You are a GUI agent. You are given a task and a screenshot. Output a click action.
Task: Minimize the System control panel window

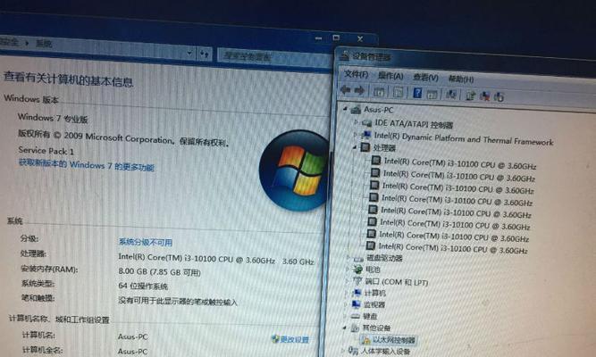coord(318,38)
